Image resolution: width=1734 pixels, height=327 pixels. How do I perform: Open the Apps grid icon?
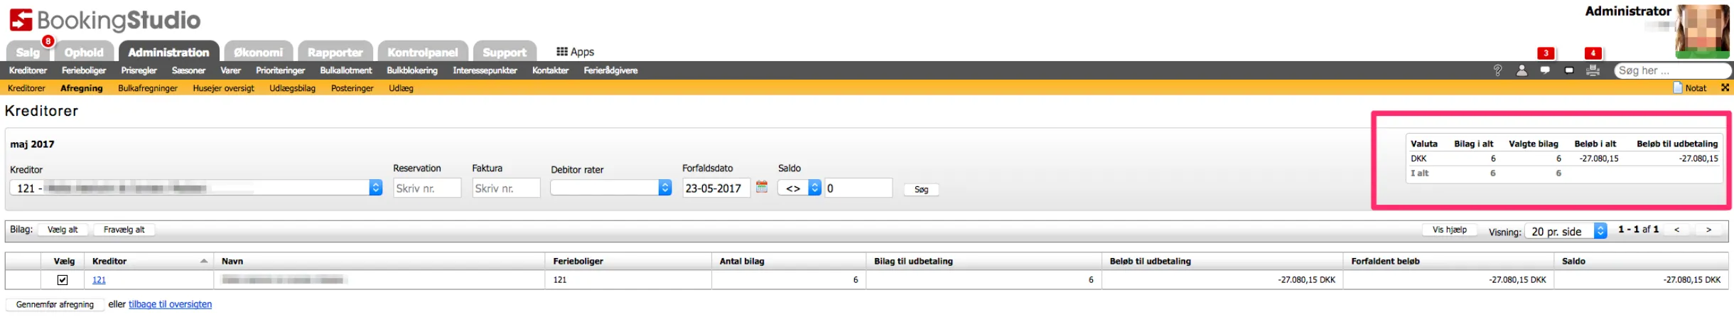(561, 52)
